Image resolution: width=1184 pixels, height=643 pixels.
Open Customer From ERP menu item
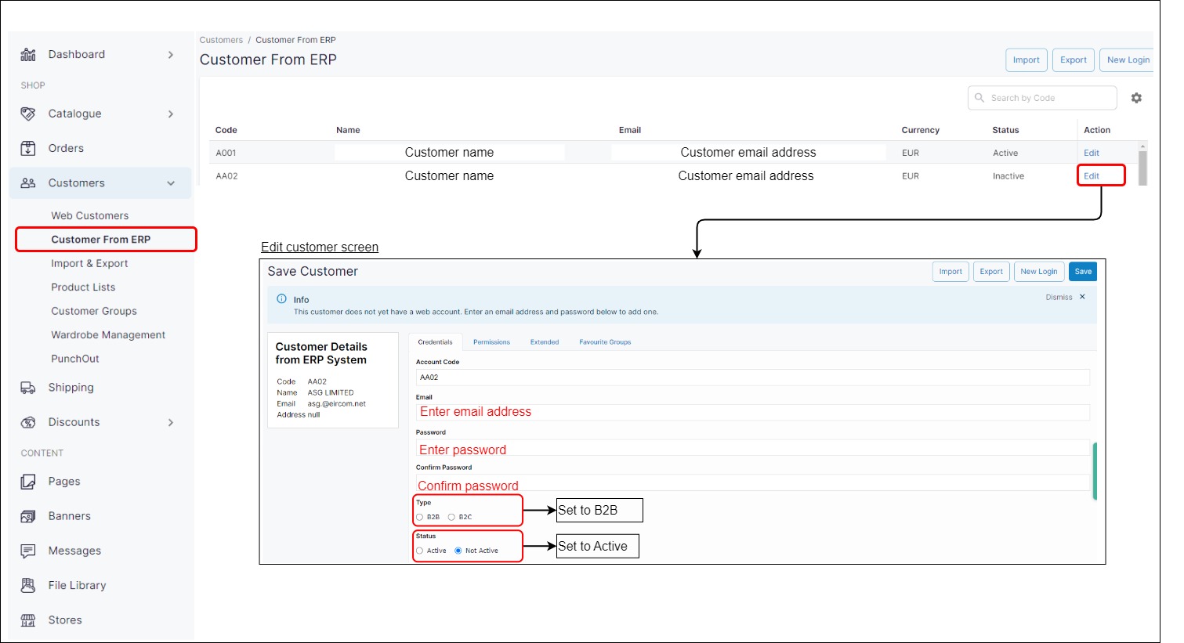tap(100, 240)
